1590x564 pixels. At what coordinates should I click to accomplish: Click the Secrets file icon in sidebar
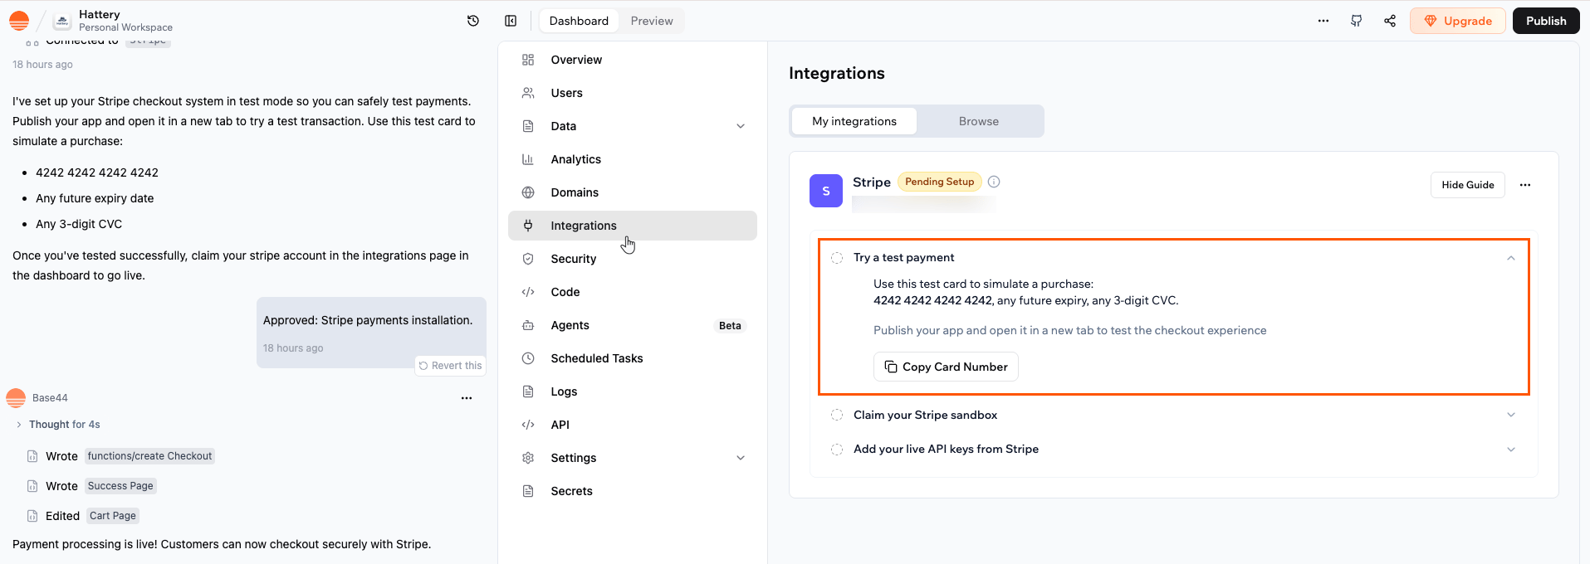tap(528, 491)
